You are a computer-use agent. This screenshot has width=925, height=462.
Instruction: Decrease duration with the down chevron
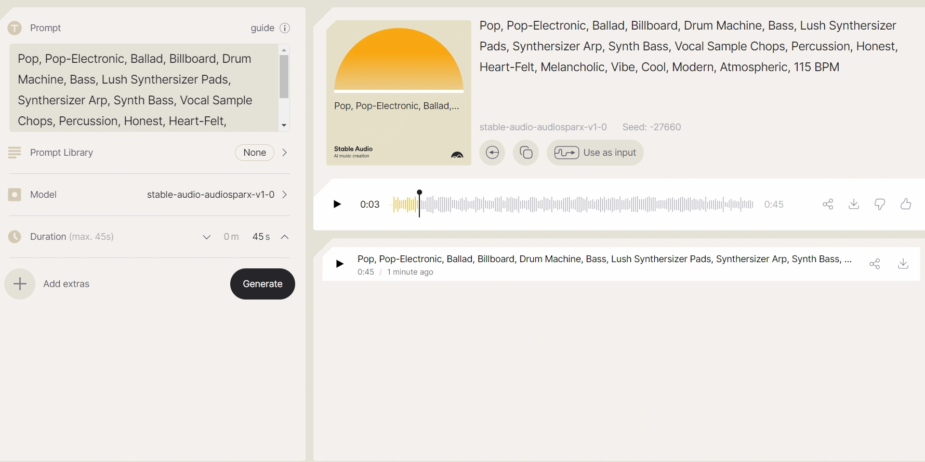206,237
